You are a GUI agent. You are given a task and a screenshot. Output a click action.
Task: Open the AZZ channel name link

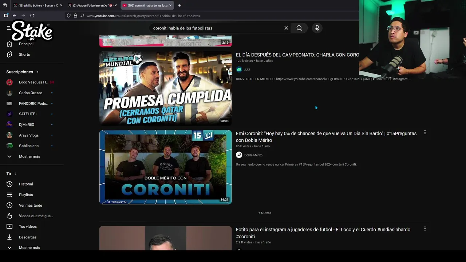[x=247, y=70]
